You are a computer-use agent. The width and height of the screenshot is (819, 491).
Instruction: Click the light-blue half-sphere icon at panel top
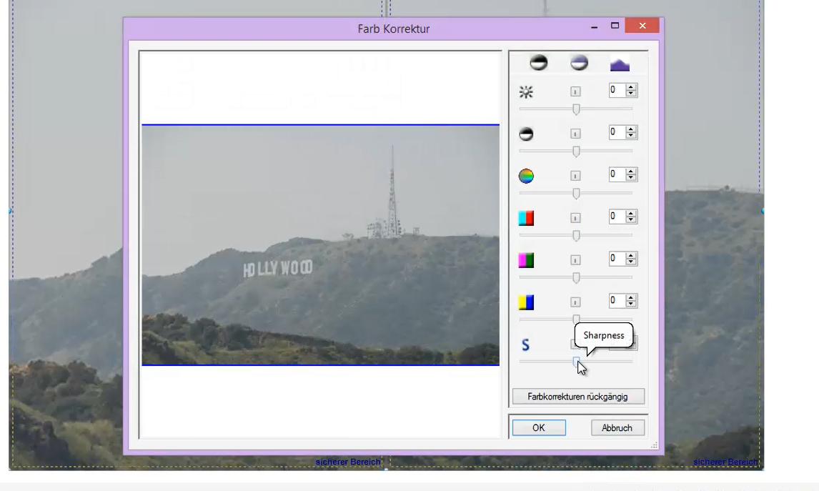(x=580, y=63)
